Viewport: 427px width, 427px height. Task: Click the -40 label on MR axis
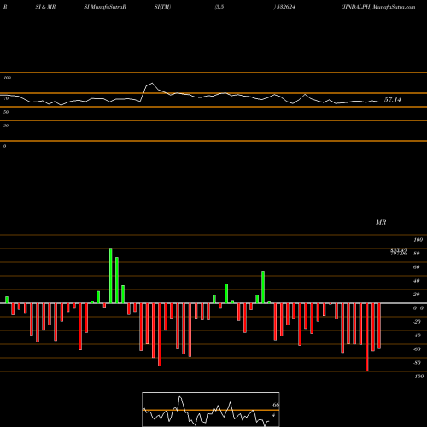[x=417, y=336]
